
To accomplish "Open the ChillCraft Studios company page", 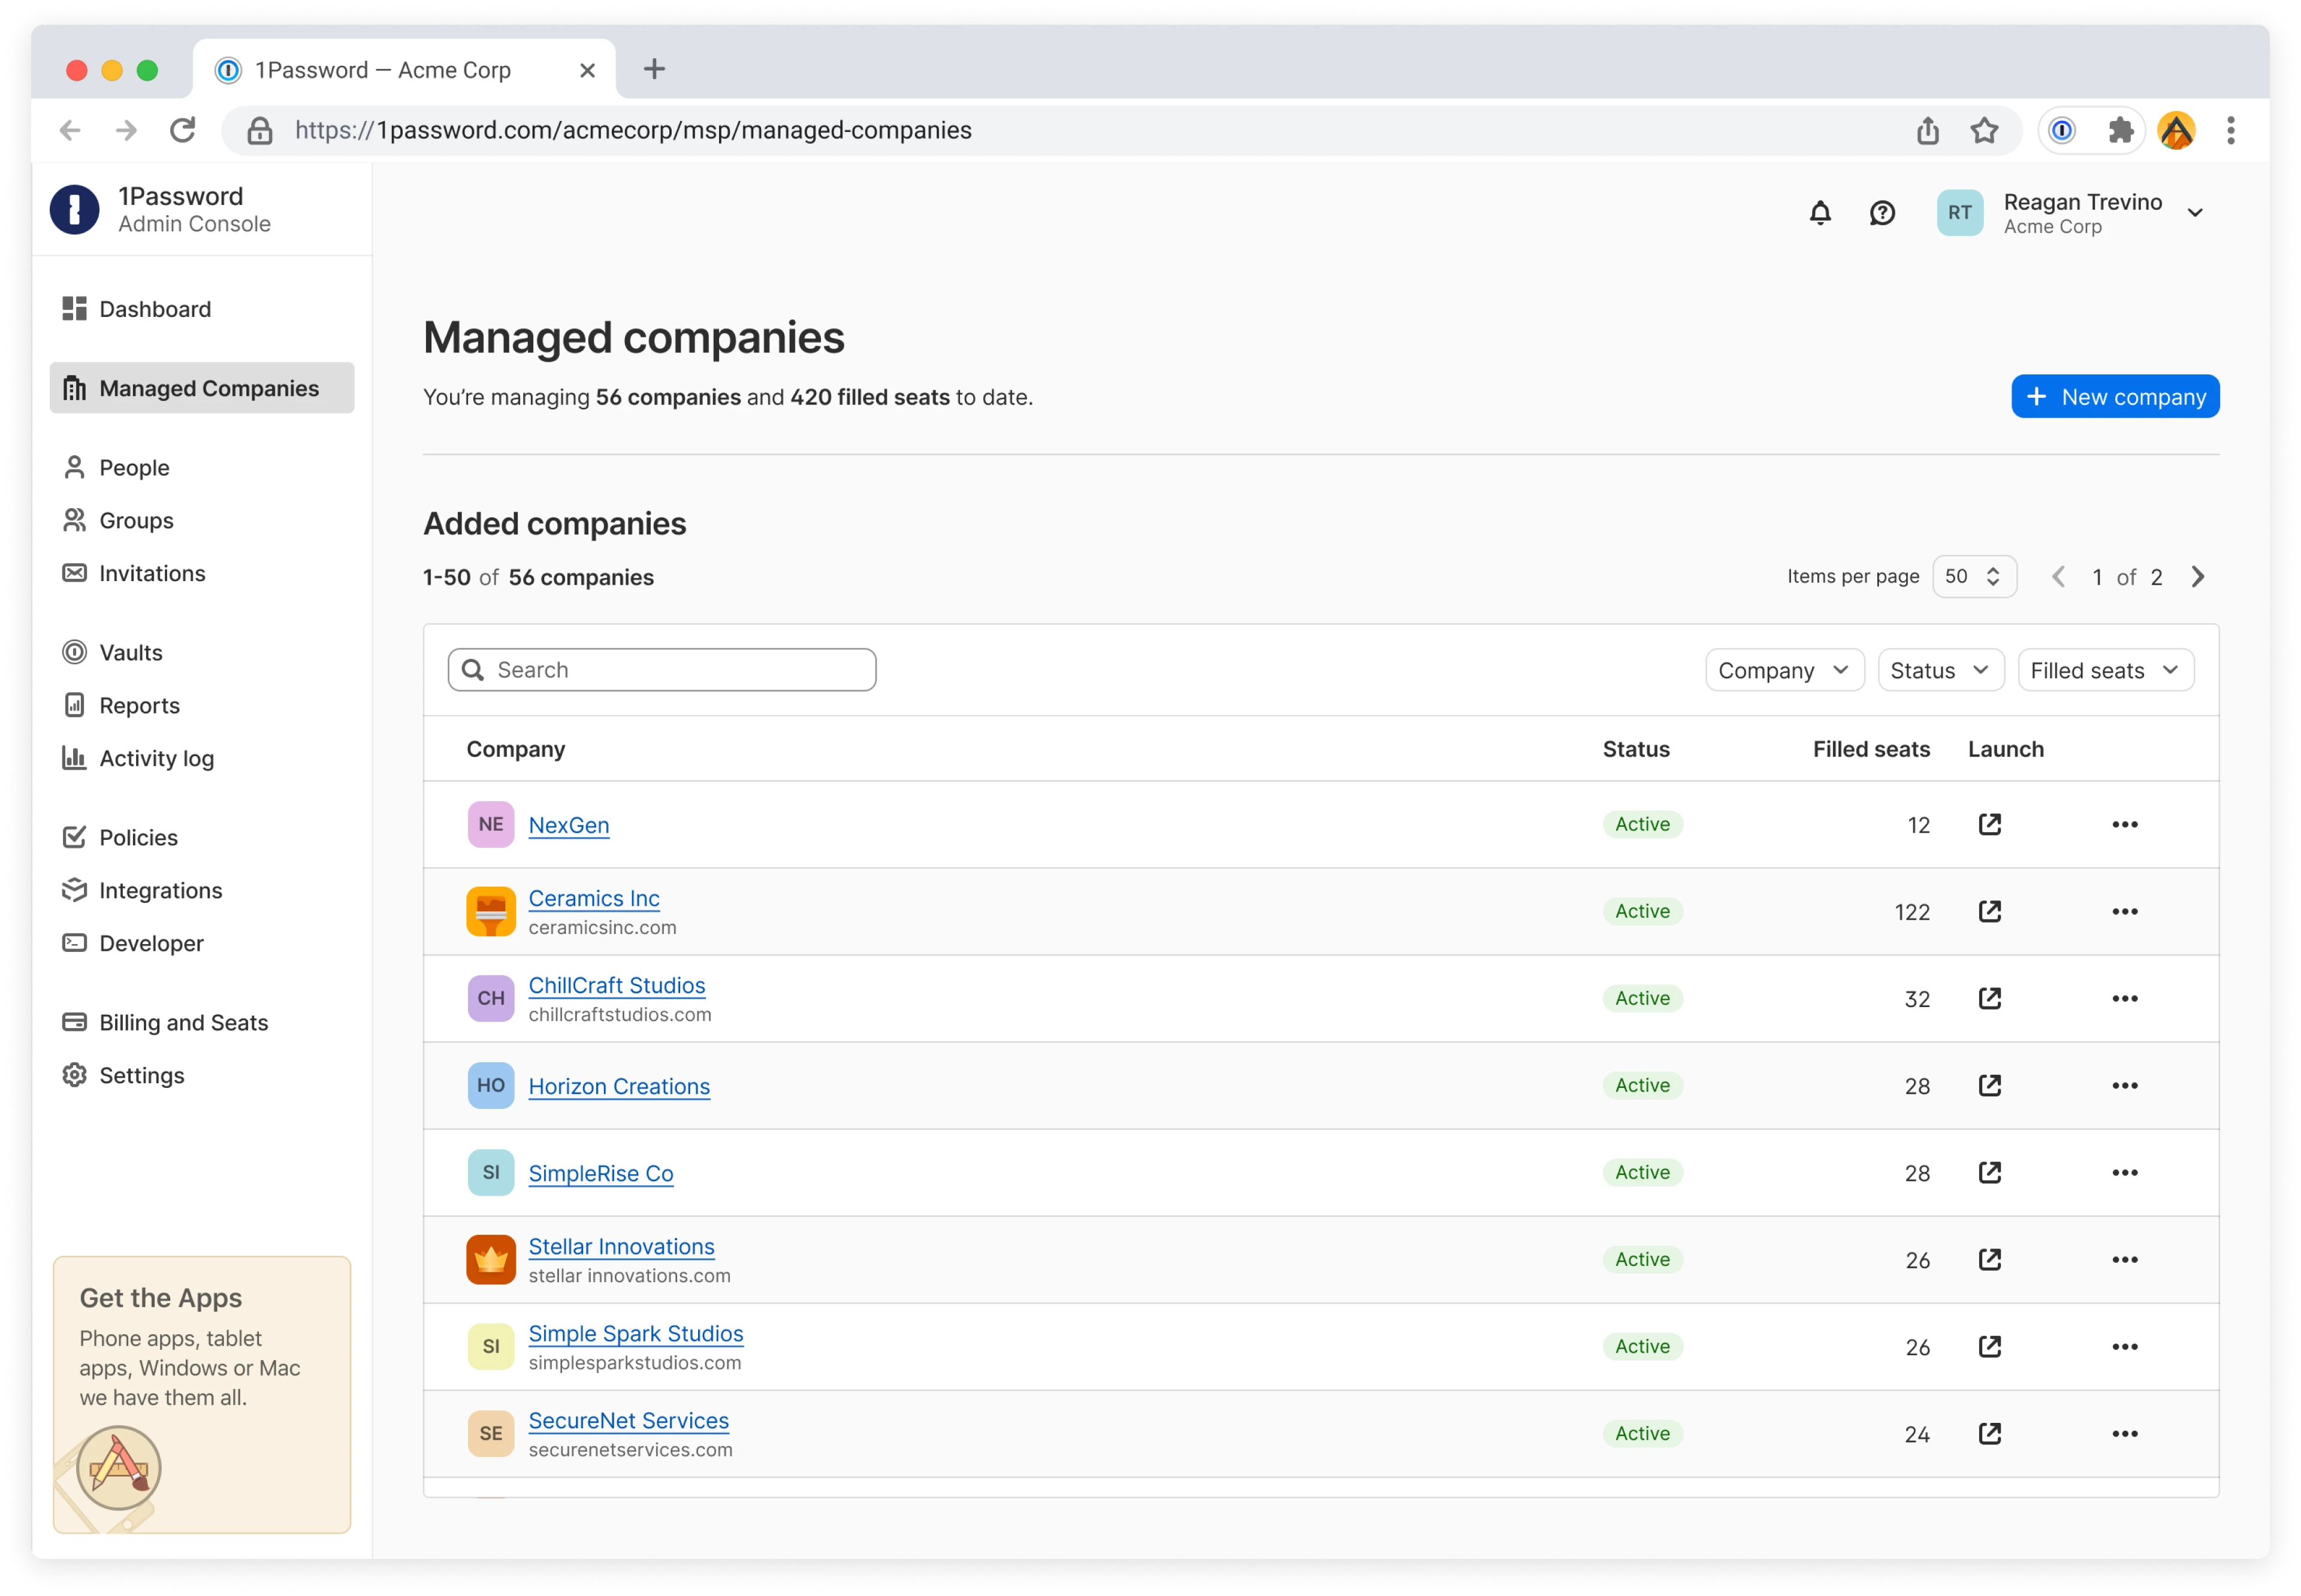I will [616, 985].
